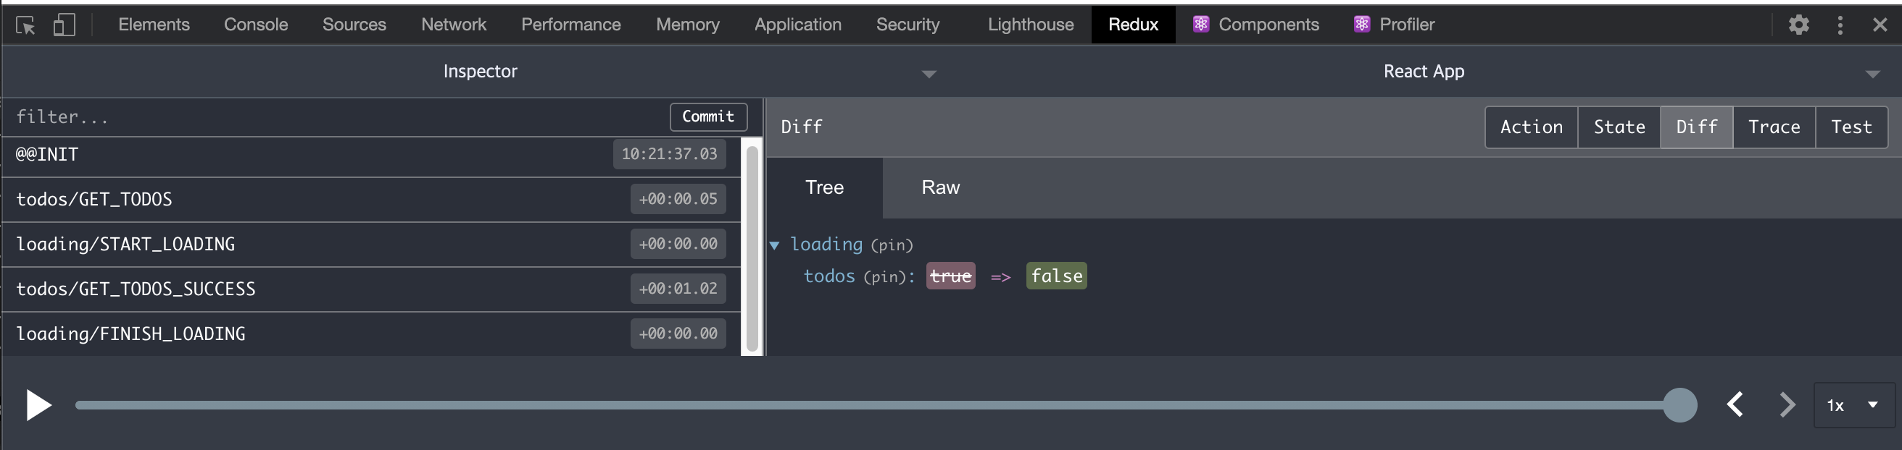Switch to the Console tab
Viewport: 1902px width, 450px height.
[x=255, y=25]
